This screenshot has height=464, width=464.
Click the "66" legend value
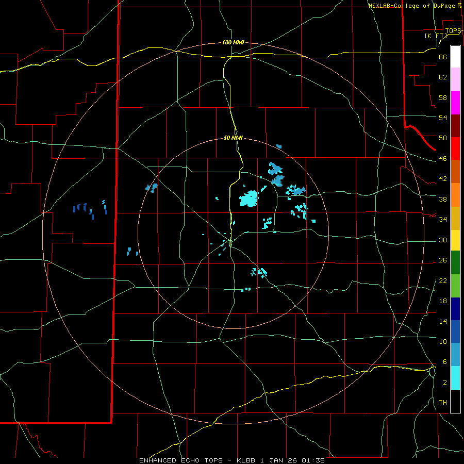coord(443,57)
